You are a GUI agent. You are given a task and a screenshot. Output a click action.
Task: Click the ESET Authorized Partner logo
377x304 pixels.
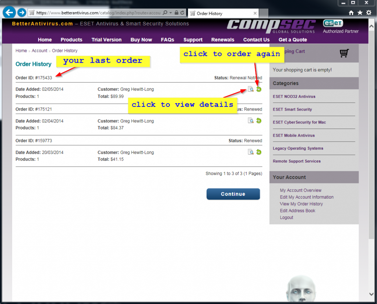pos(341,27)
